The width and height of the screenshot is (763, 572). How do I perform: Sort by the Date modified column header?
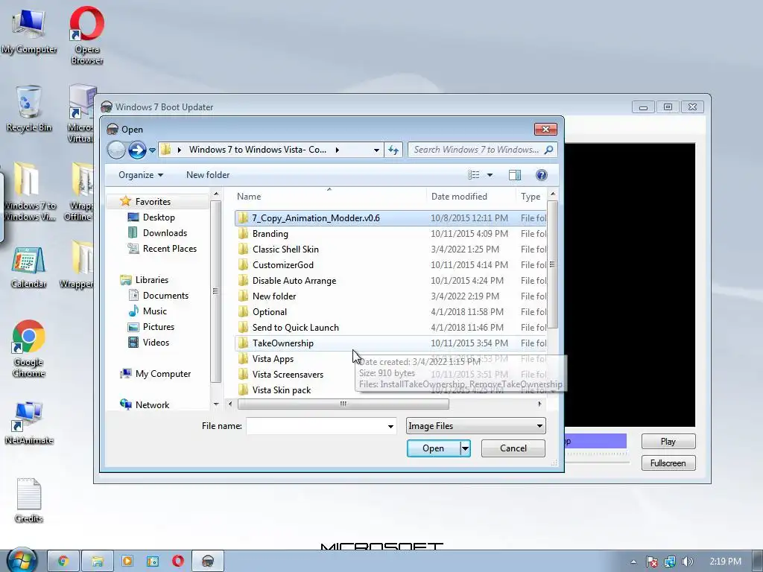(x=471, y=197)
